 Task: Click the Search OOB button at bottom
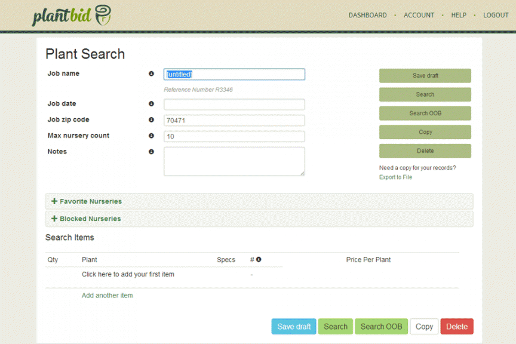coord(381,326)
